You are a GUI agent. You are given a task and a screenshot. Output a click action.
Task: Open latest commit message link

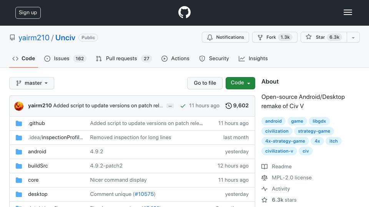click(x=108, y=106)
